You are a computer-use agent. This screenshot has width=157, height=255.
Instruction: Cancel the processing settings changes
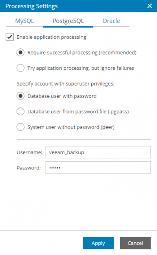(135, 243)
